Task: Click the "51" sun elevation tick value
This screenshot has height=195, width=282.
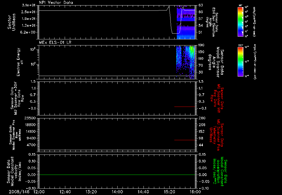Action: [201, 32]
